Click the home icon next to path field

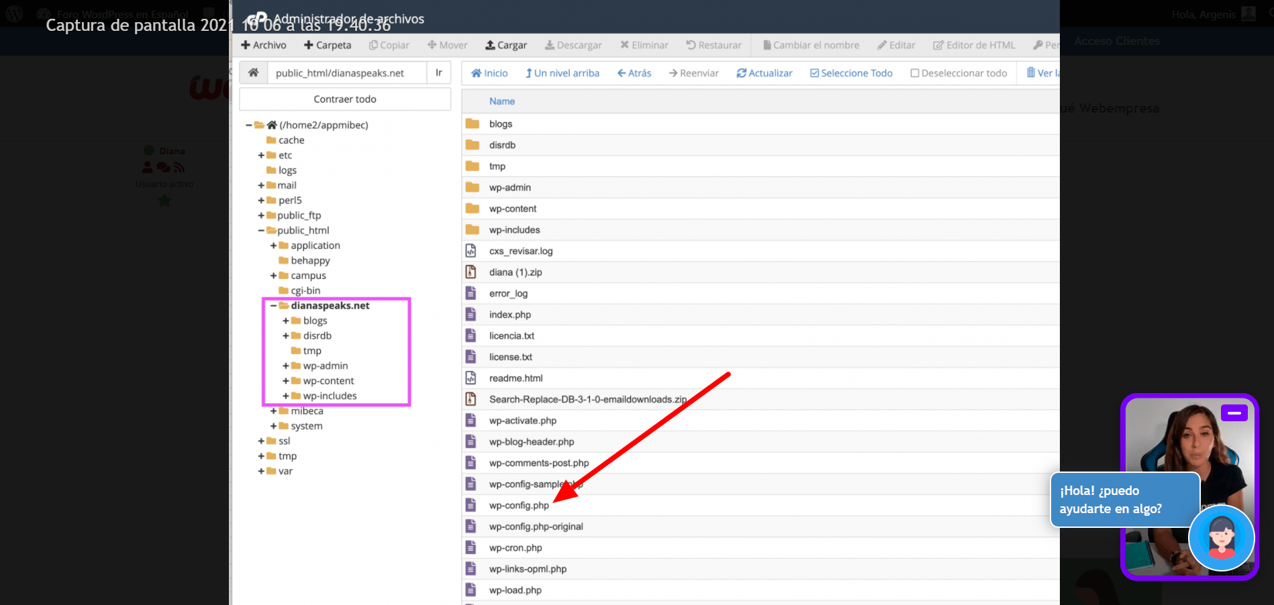coord(253,72)
